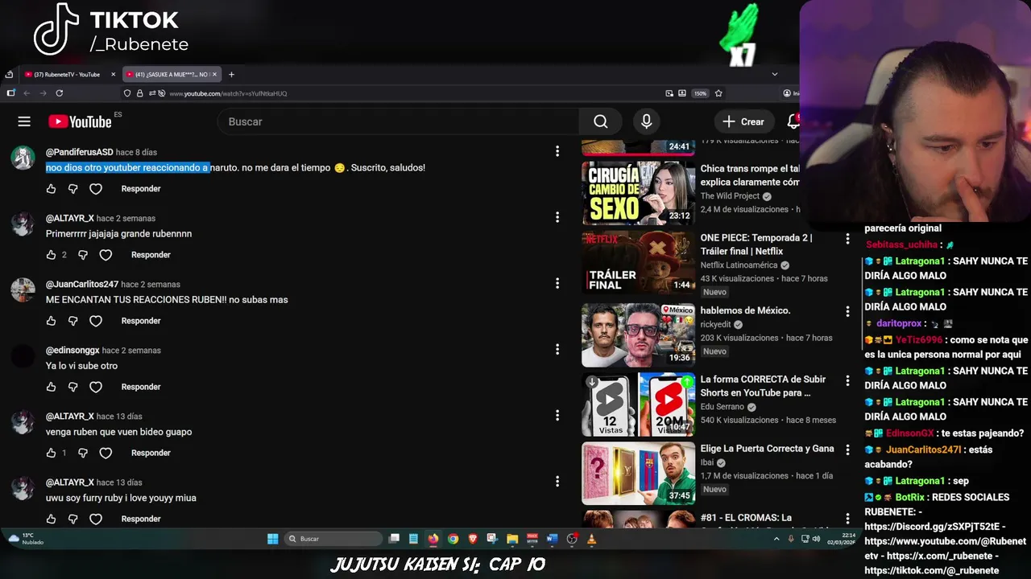Click the browser address bar URL
Image resolution: width=1031 pixels, height=579 pixels.
[228, 93]
